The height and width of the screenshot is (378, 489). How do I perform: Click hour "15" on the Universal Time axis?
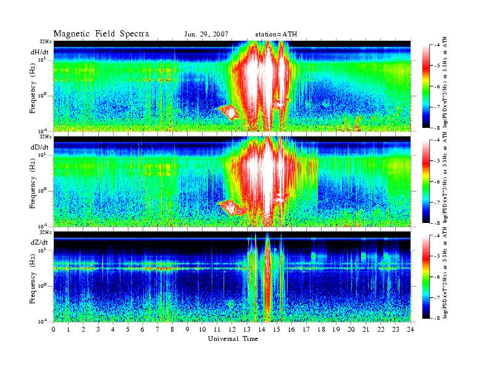[277, 330]
